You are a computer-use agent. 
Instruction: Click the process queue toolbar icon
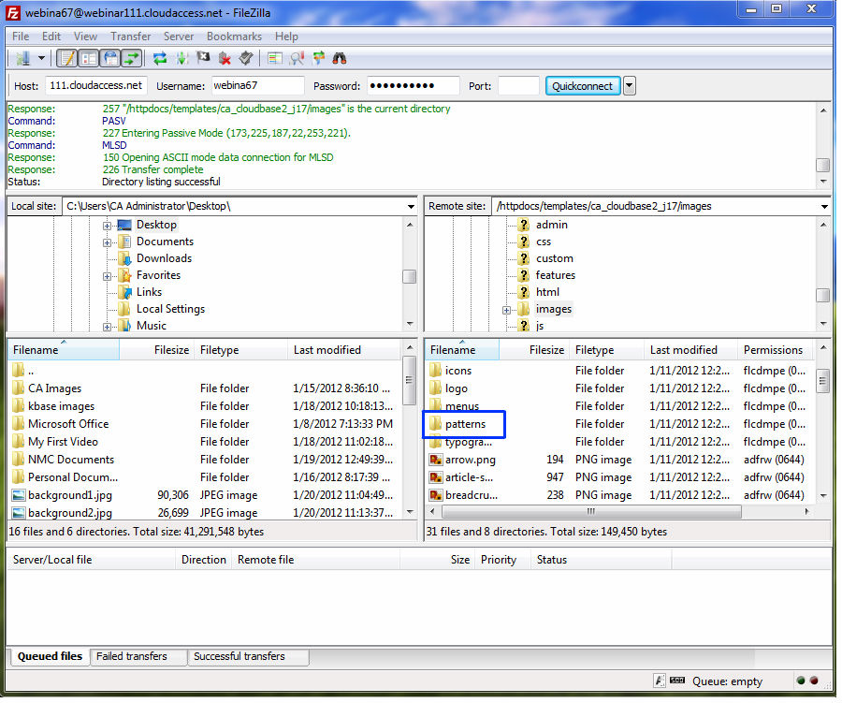pos(181,58)
